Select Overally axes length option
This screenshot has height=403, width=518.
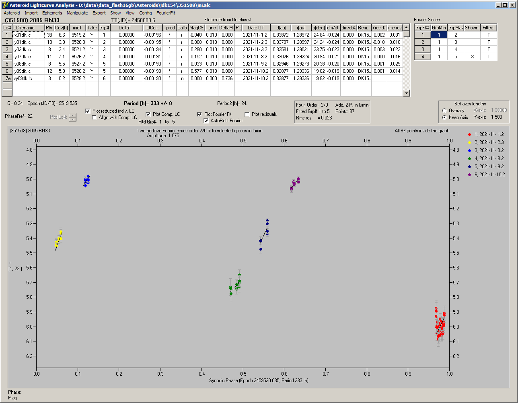coord(444,111)
